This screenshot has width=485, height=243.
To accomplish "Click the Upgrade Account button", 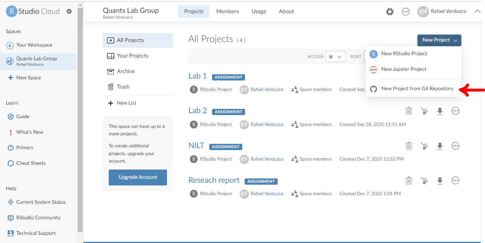I will click(137, 177).
